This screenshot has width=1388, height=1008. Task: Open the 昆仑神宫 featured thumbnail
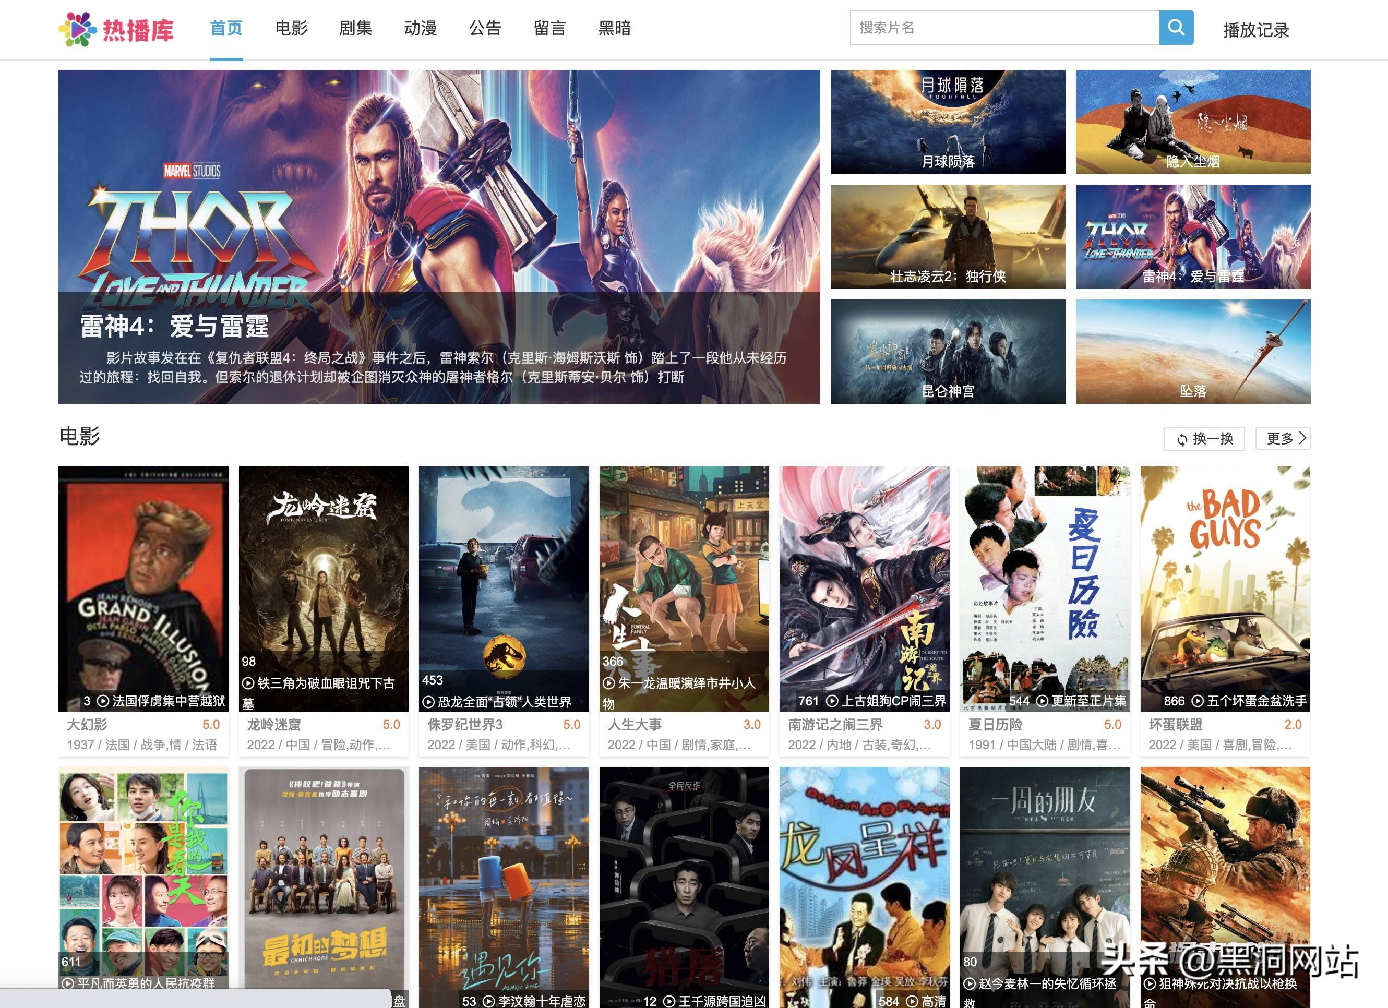(x=948, y=351)
